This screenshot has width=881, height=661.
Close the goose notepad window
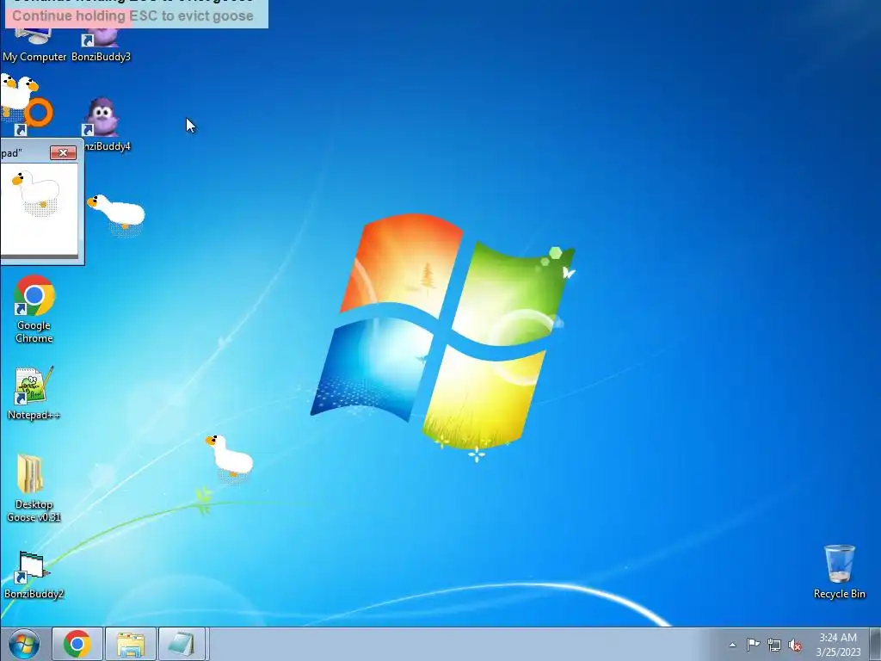coord(63,153)
